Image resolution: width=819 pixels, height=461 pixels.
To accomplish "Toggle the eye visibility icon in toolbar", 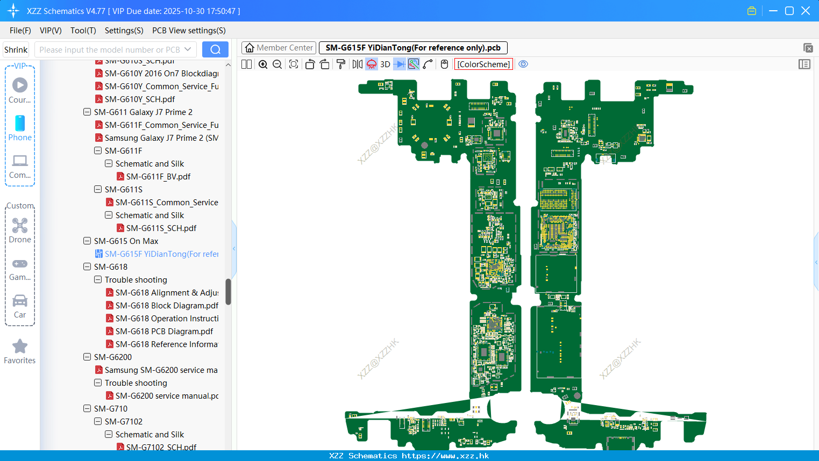I will point(523,64).
